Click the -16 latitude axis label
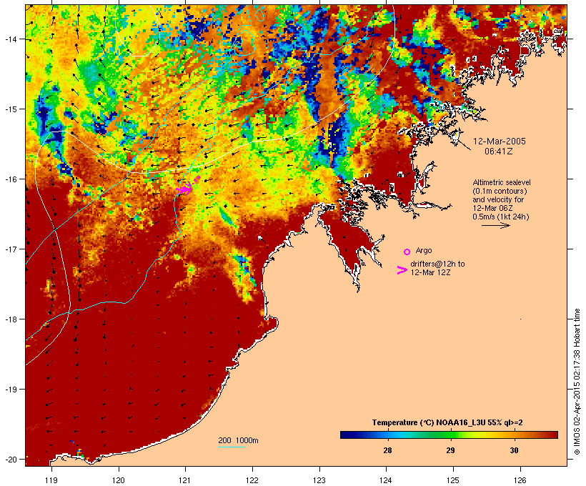Viewport: 586px width, 486px height. point(10,179)
